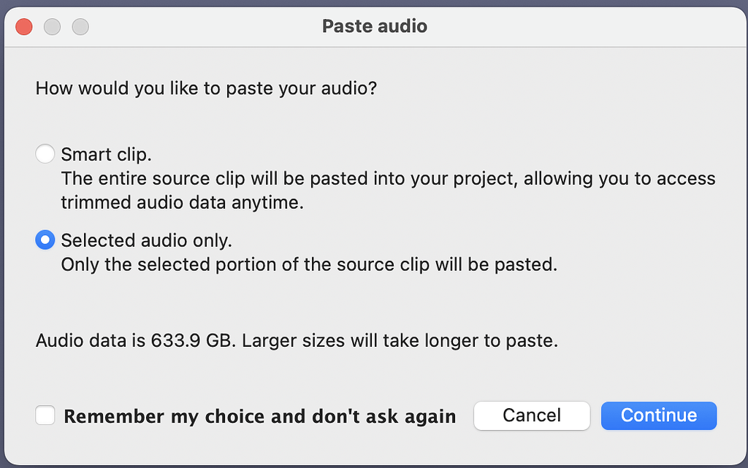This screenshot has height=468, width=748.
Task: Enable Remember my choice and don't ask again
Action: 45,415
